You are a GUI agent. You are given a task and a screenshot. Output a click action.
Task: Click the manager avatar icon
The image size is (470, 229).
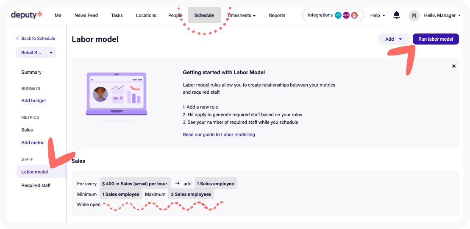[x=414, y=16]
